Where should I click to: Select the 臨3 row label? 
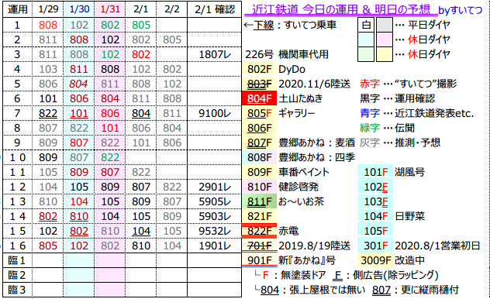pyautogui.click(x=18, y=290)
